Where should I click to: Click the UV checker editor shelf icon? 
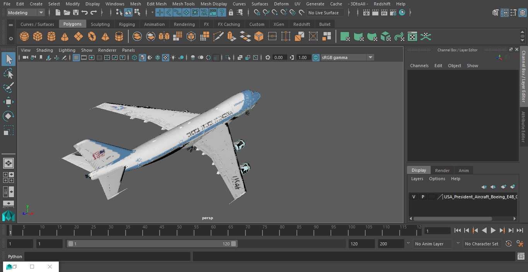[x=412, y=37]
